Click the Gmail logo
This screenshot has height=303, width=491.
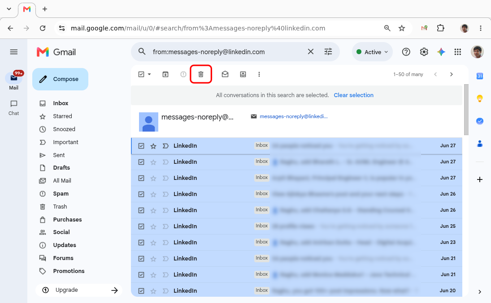click(56, 52)
